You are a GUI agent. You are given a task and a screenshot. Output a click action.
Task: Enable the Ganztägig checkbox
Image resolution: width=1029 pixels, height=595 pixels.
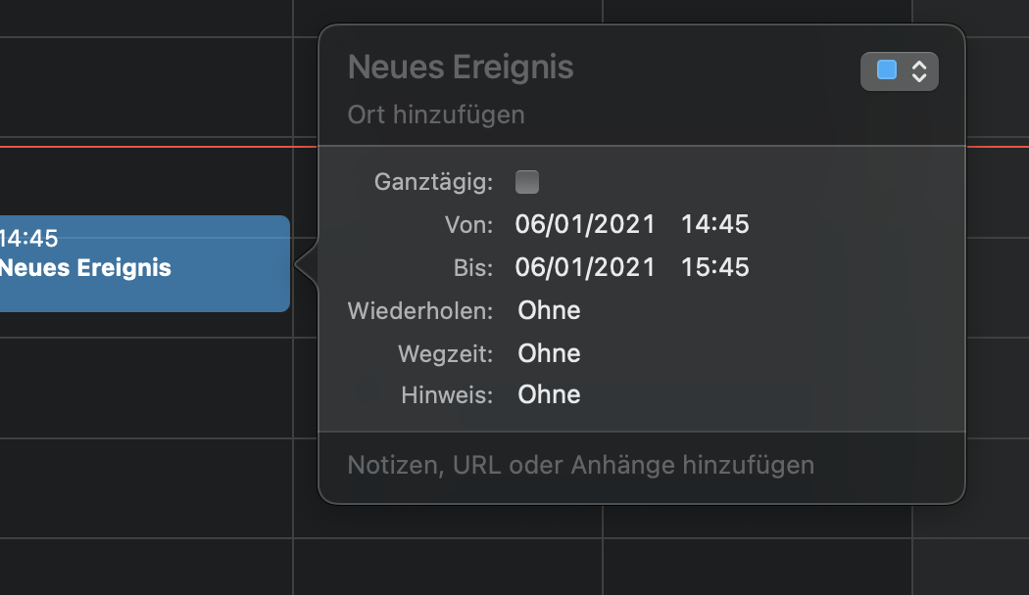pyautogui.click(x=527, y=182)
